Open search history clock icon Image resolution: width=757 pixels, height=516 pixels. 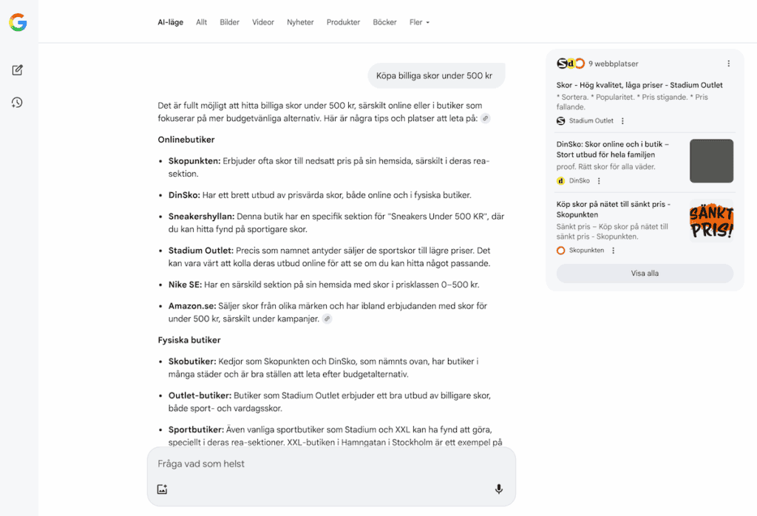tap(18, 102)
